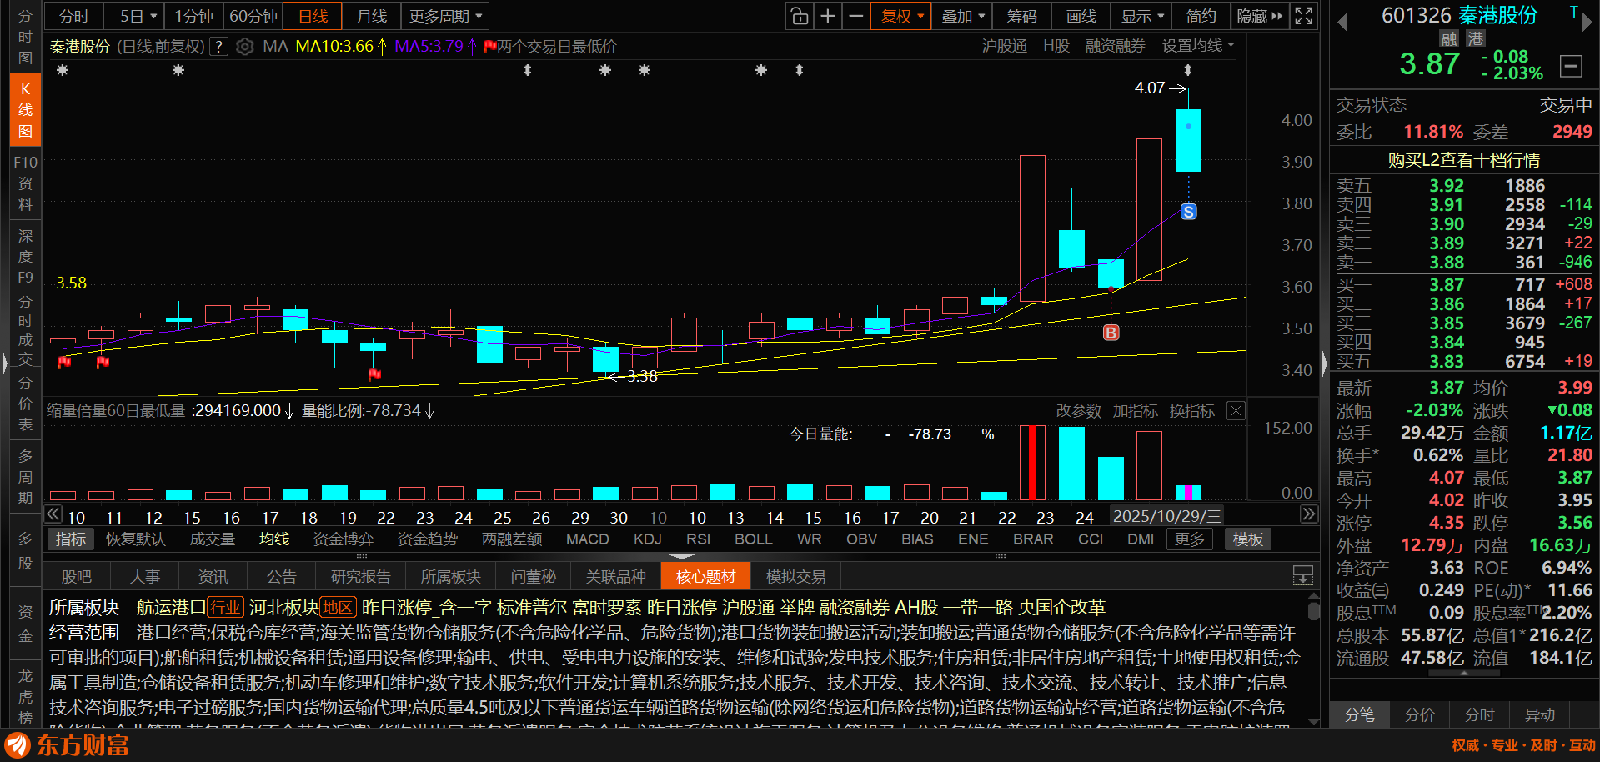Go to next stock with right arrow
The height and width of the screenshot is (762, 1600).
tap(1587, 22)
